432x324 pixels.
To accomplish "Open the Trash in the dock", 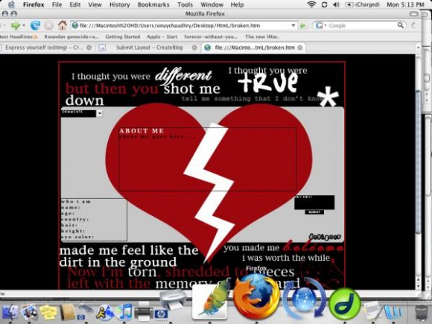I will pos(422,312).
